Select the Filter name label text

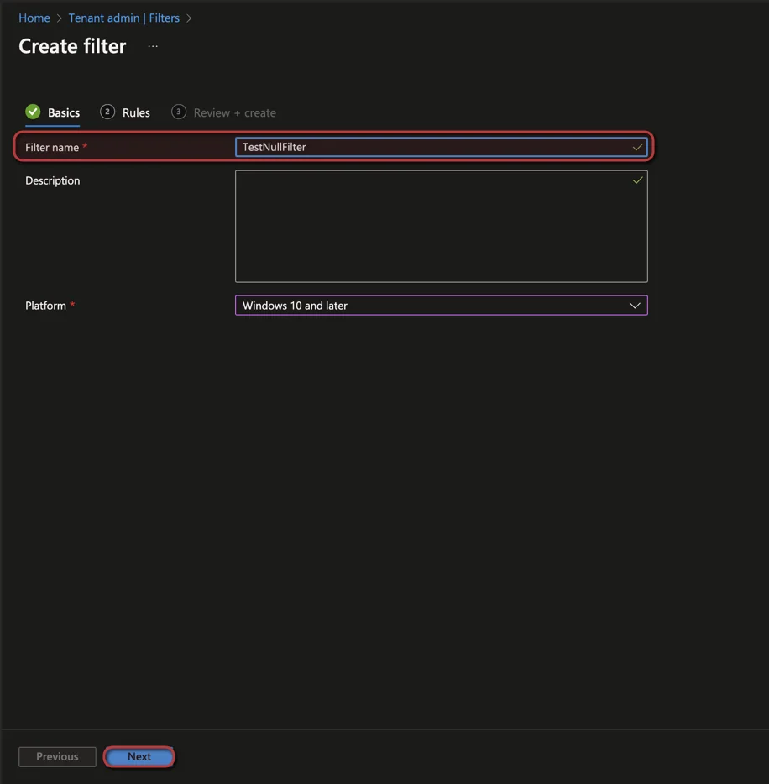tap(52, 148)
